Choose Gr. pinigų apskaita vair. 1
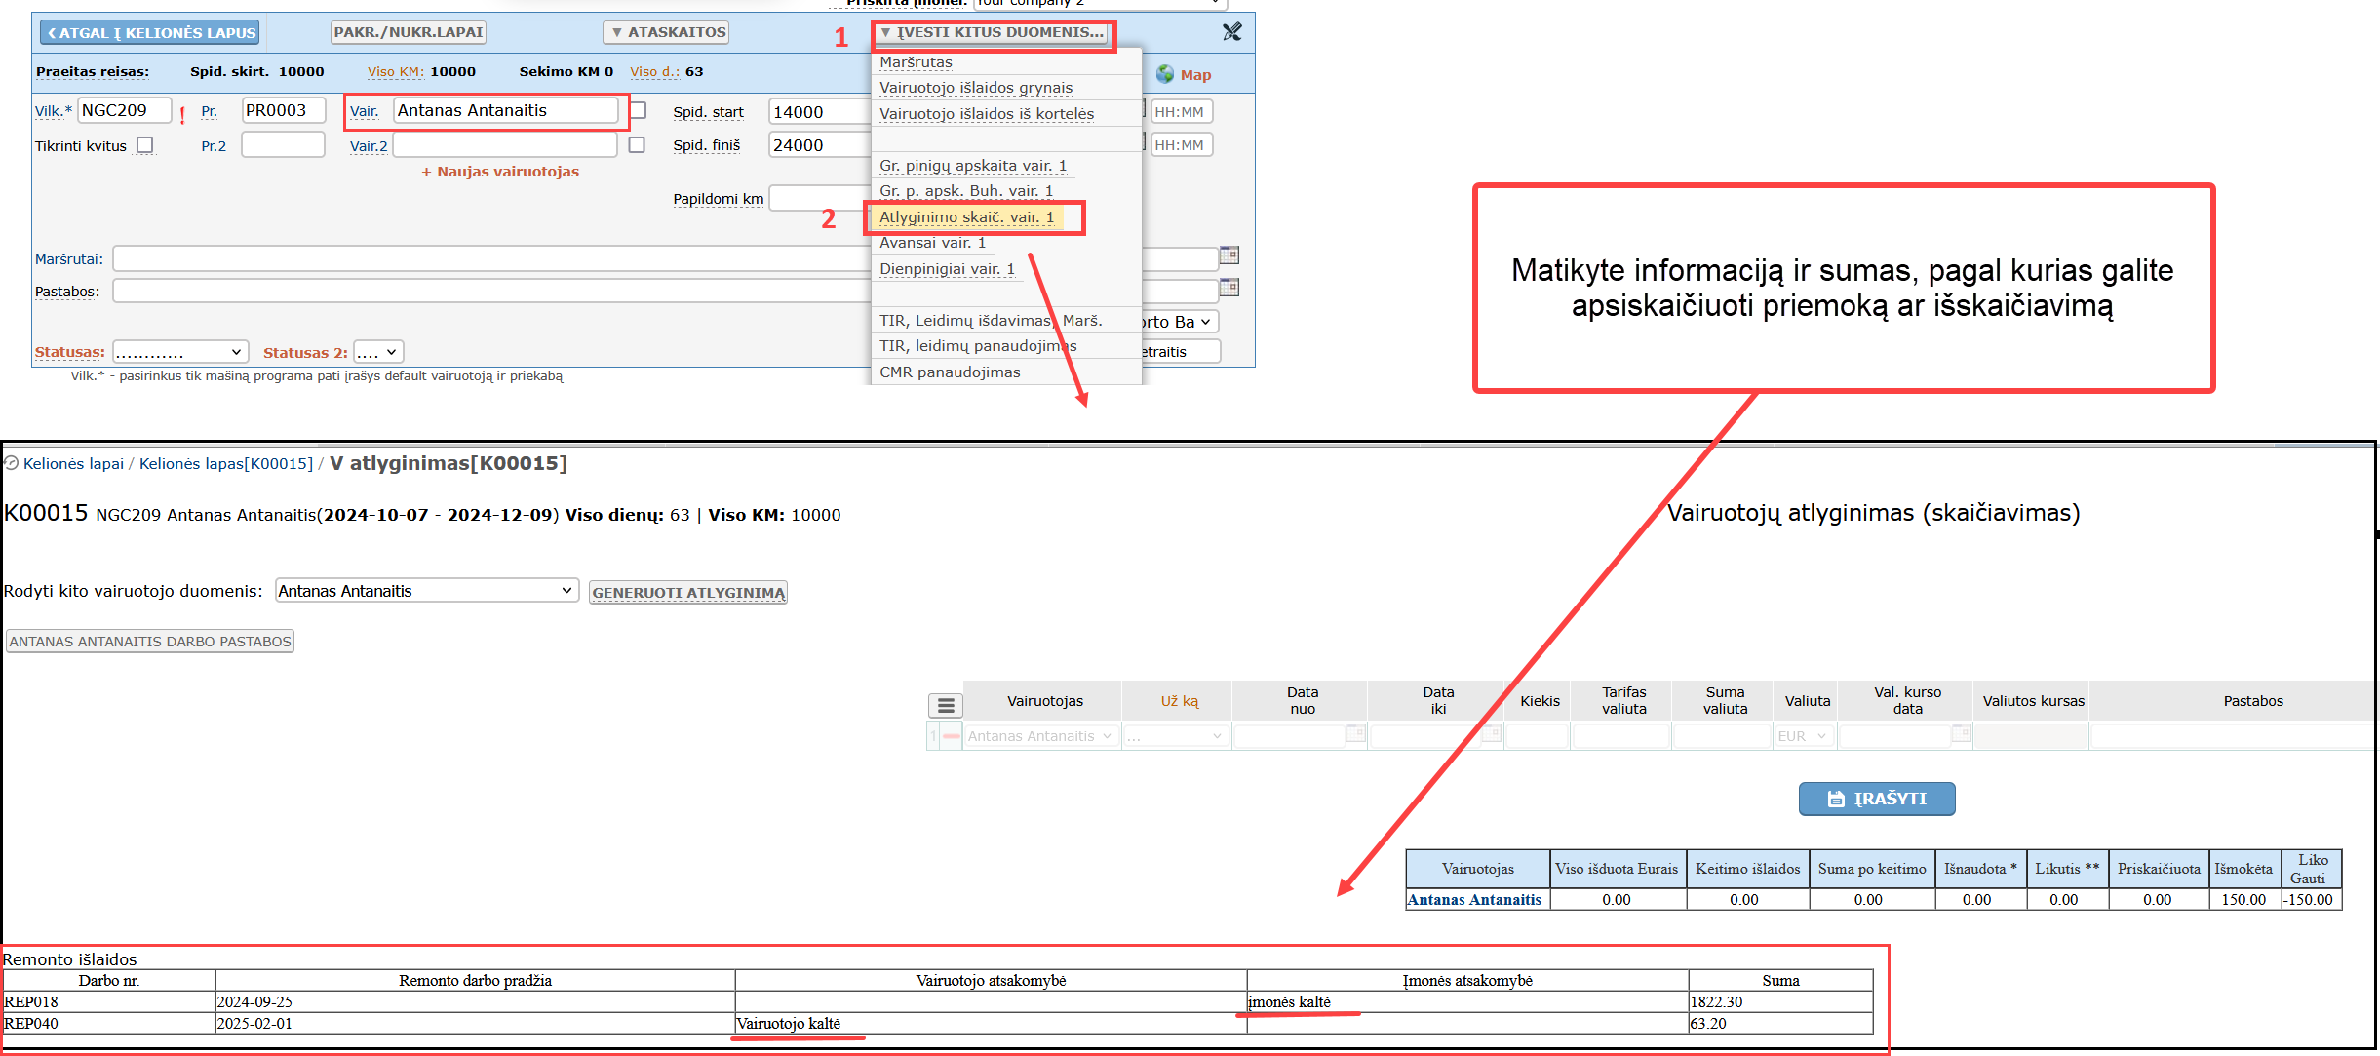The height and width of the screenshot is (1056, 2380). [973, 166]
